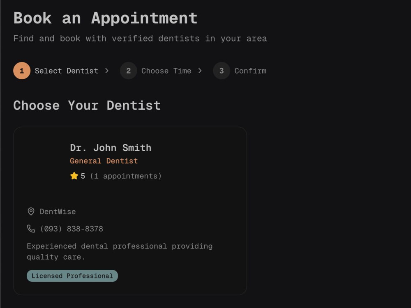Click the step 3 circle indicator

222,71
